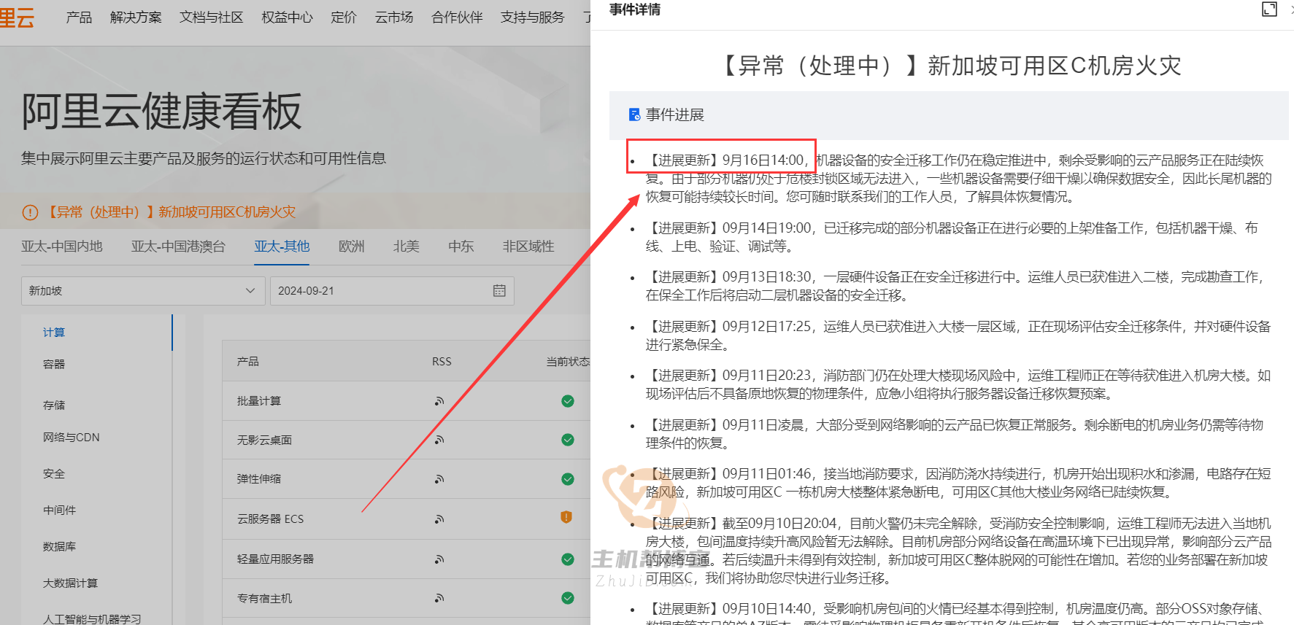The height and width of the screenshot is (625, 1294).
Task: Click the 批量计算 product name
Action: (x=259, y=401)
